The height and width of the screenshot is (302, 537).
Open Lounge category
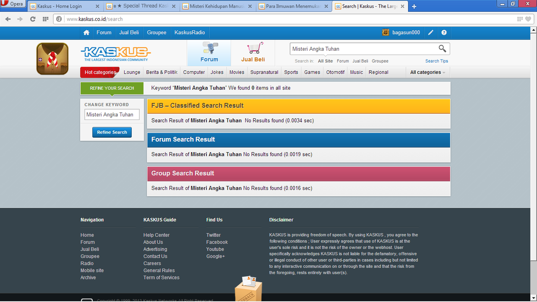[132, 72]
